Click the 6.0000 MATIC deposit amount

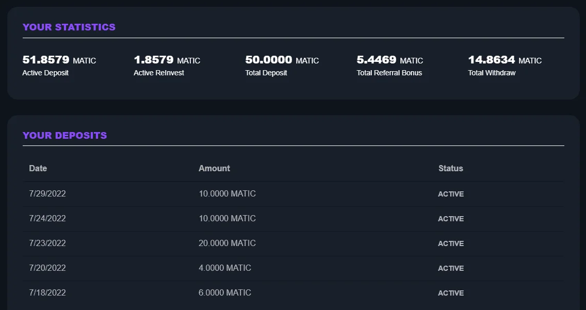pyautogui.click(x=225, y=292)
